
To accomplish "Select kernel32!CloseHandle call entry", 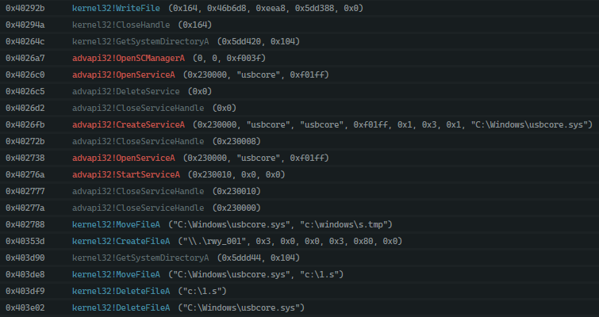I will pos(121,25).
